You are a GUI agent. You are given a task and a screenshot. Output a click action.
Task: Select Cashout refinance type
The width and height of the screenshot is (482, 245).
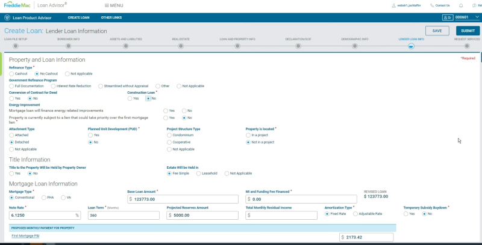(11, 73)
